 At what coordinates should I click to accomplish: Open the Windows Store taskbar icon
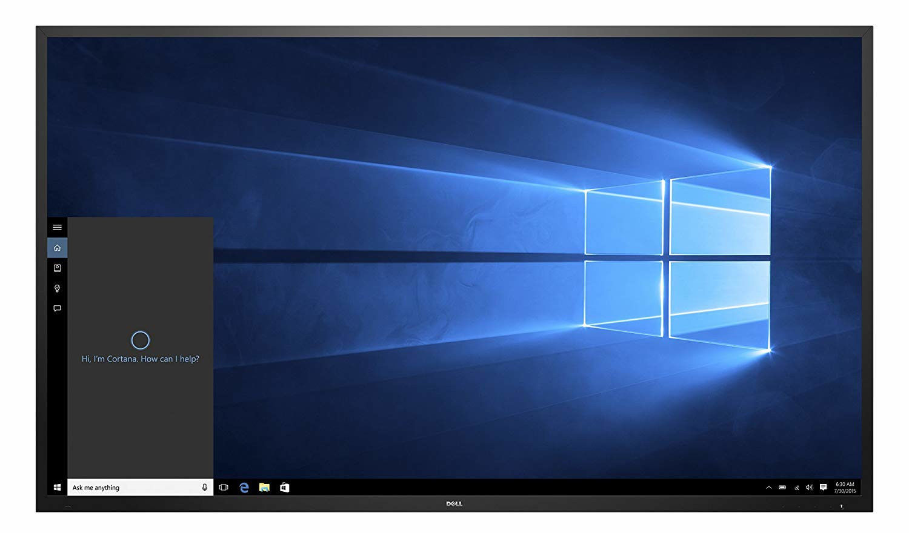click(284, 487)
